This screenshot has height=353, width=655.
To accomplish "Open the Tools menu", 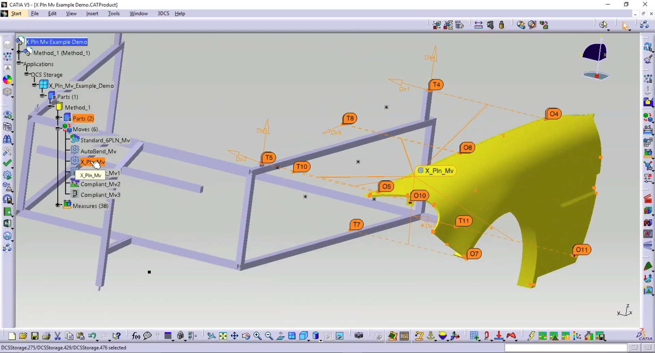I will point(114,14).
